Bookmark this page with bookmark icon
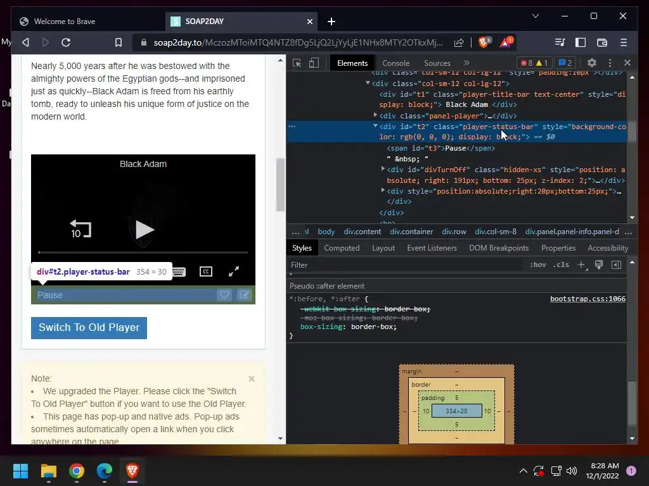The height and width of the screenshot is (486, 649). point(119,42)
